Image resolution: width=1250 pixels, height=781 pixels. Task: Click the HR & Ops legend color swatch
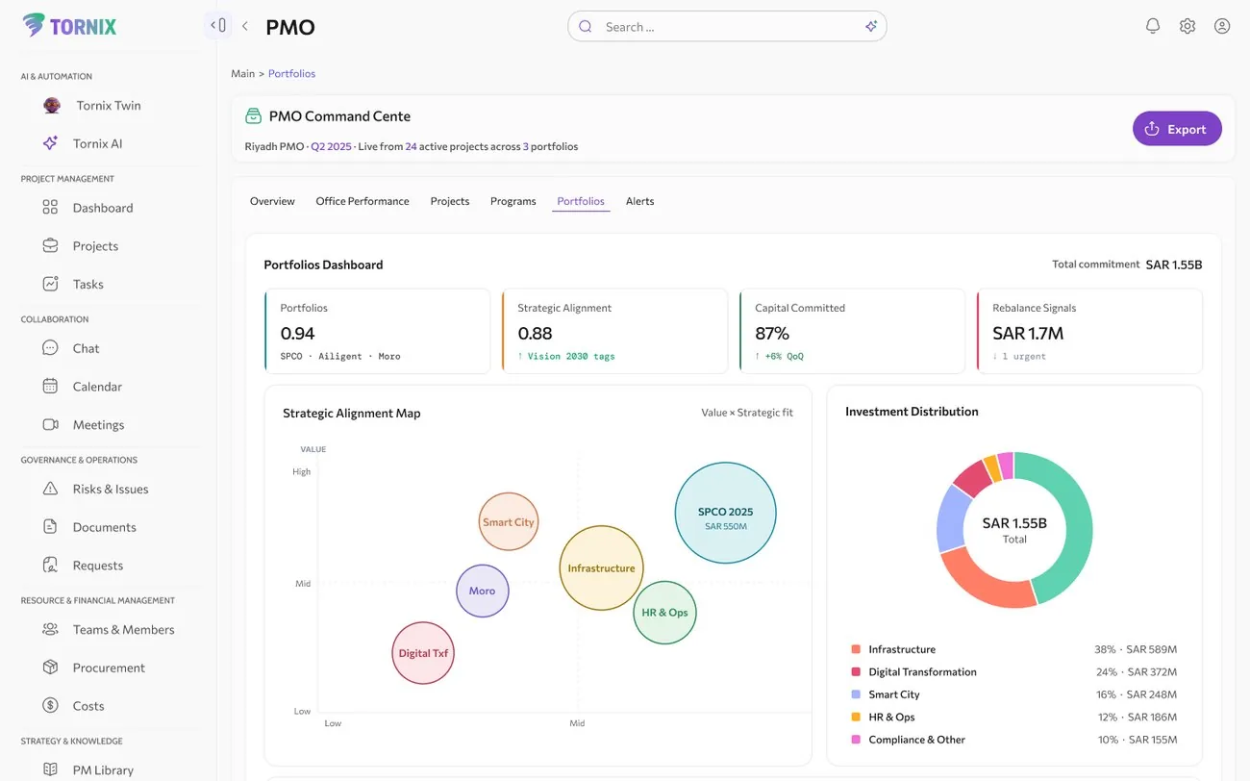tap(856, 718)
